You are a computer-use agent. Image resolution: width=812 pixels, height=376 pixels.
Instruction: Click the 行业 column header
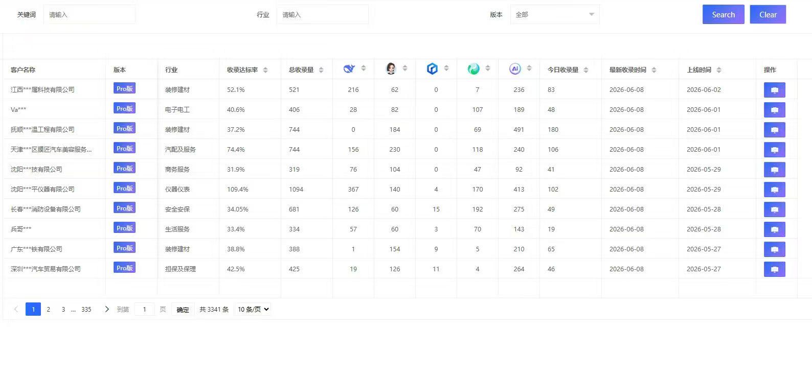(x=171, y=70)
